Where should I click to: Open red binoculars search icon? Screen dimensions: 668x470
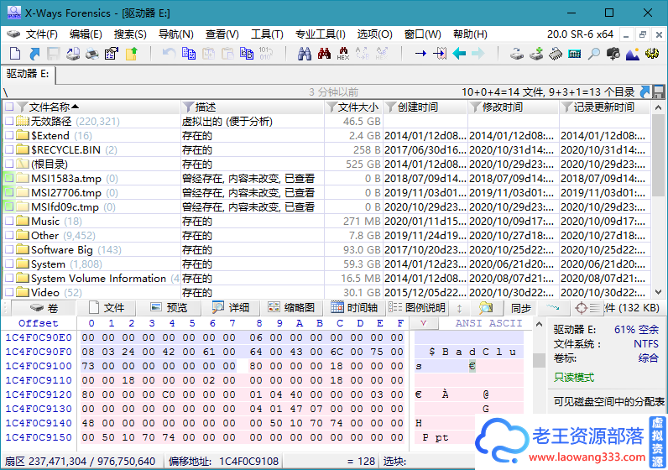324,54
